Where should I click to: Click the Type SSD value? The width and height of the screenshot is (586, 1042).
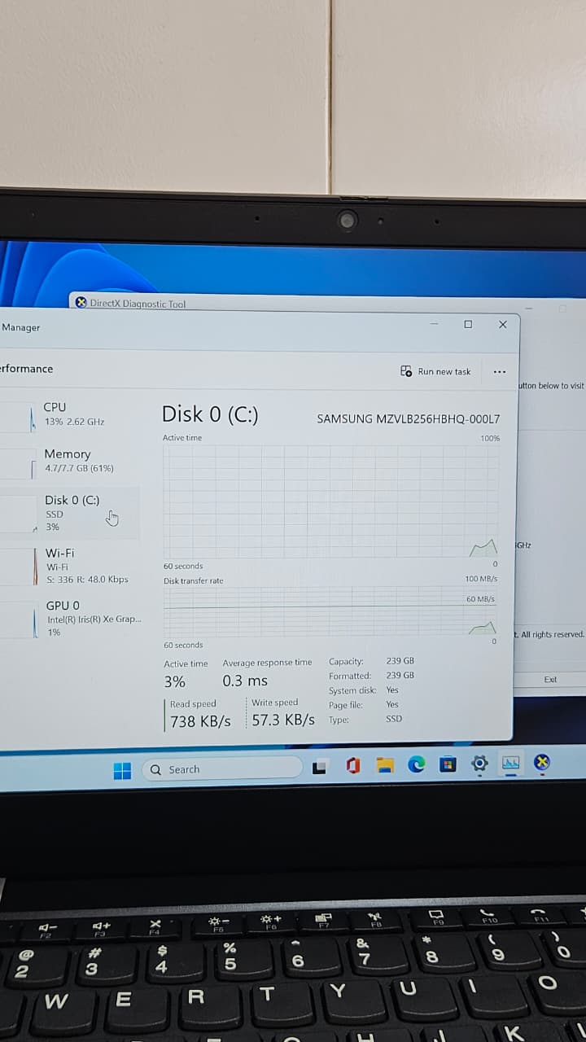[393, 719]
